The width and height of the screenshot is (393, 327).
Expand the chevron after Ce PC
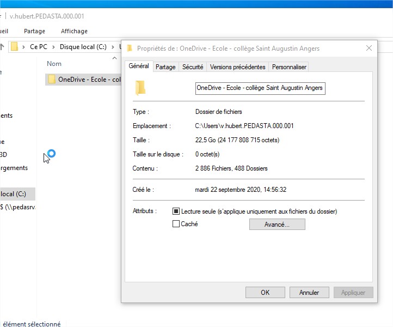click(x=53, y=47)
